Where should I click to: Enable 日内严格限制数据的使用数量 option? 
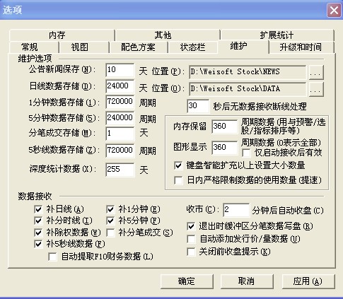pos(178,180)
